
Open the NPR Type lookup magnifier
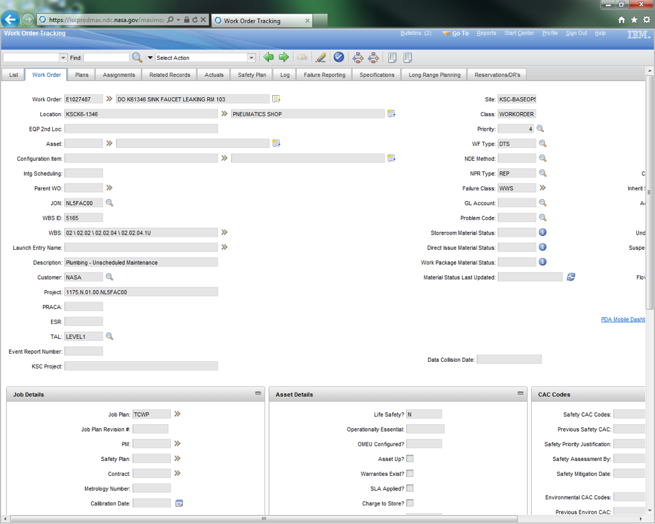click(542, 173)
